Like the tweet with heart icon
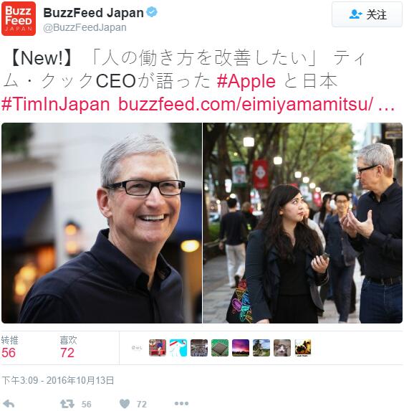404x411 pixels. [x=125, y=404]
